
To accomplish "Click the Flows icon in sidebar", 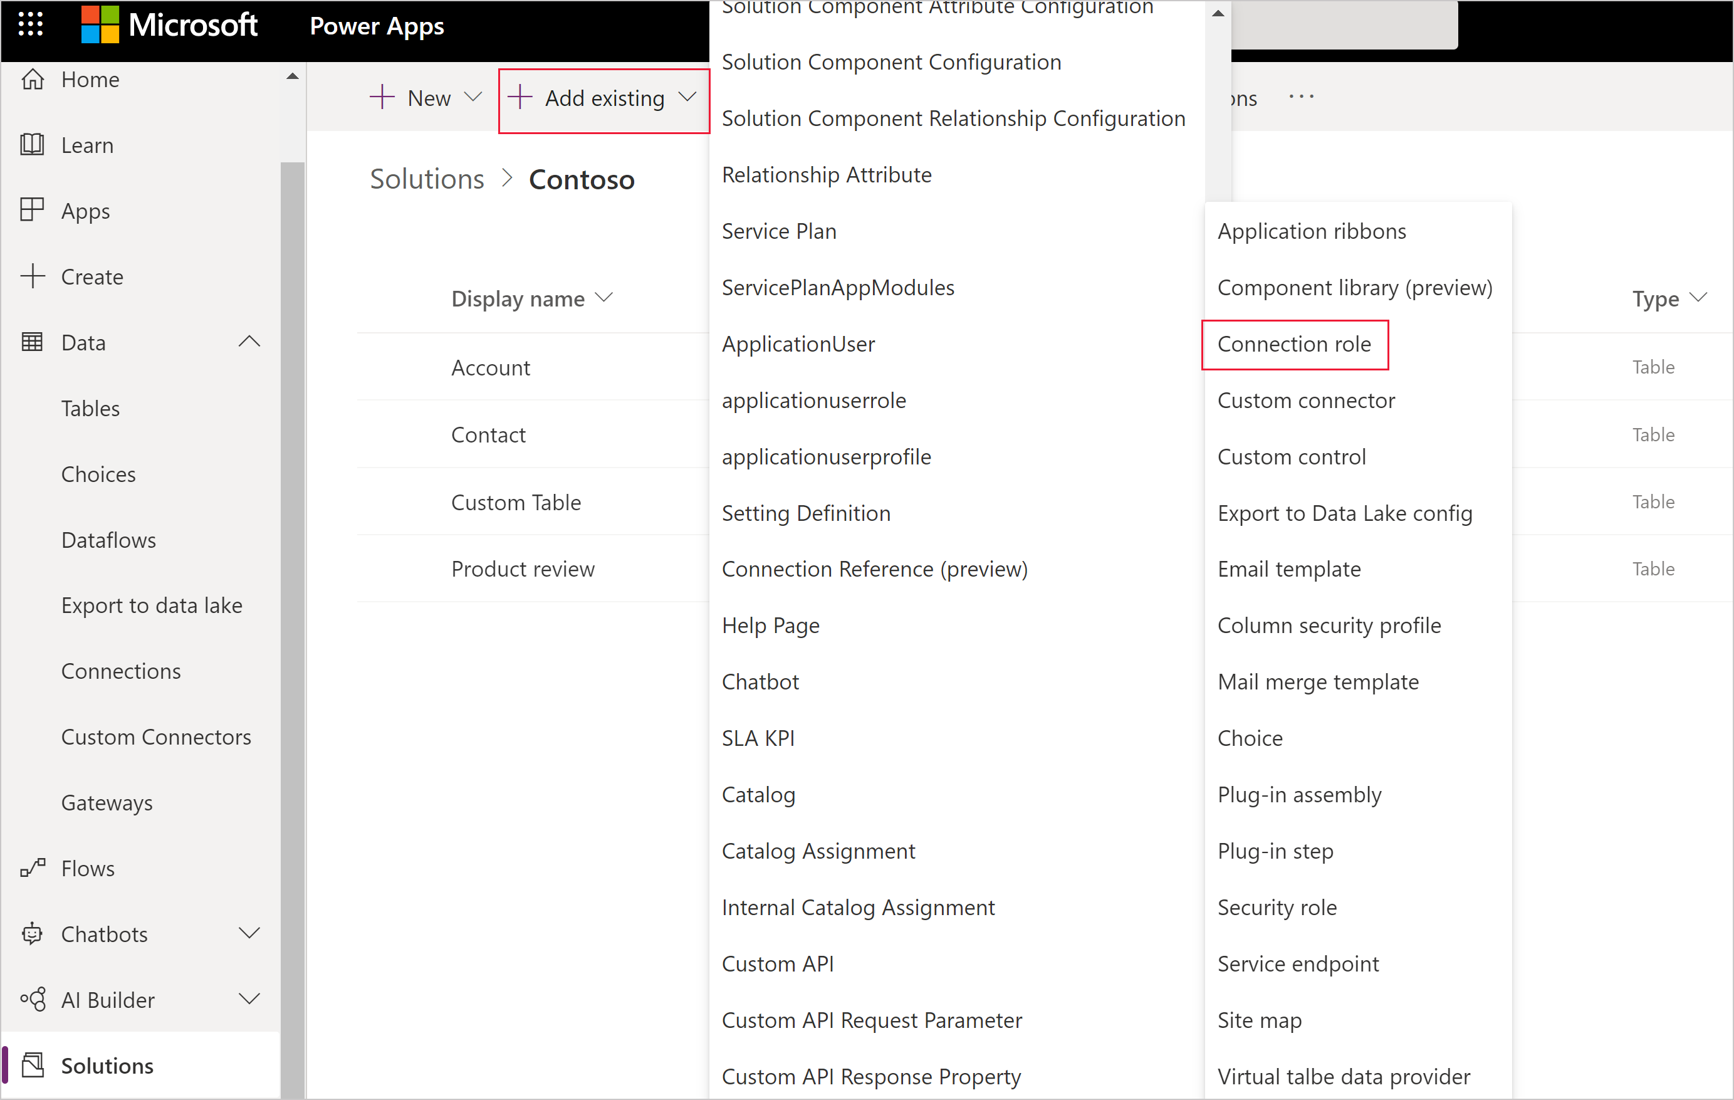I will point(33,870).
